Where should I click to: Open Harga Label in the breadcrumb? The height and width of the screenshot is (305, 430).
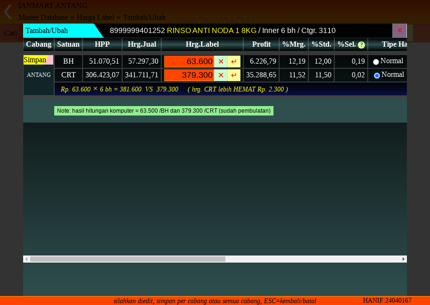[x=95, y=17]
